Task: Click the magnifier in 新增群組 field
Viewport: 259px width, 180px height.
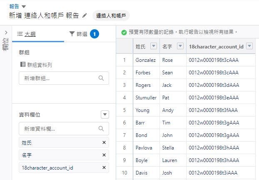Action: pos(101,78)
